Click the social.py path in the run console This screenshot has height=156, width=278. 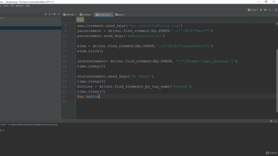(x=33, y=124)
